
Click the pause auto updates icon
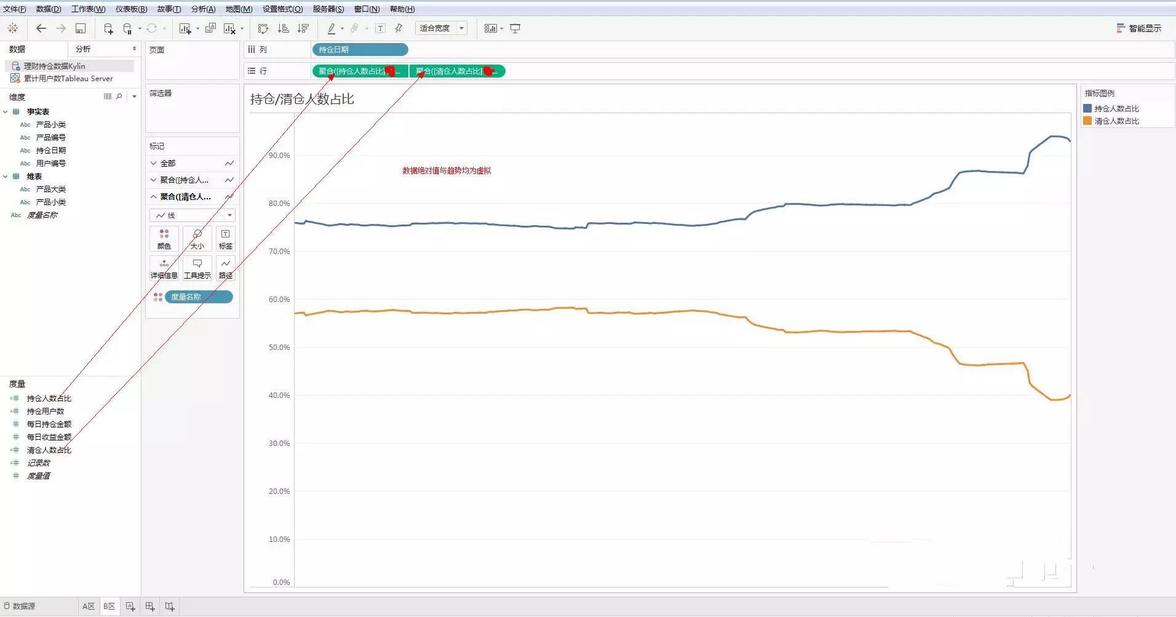point(127,28)
